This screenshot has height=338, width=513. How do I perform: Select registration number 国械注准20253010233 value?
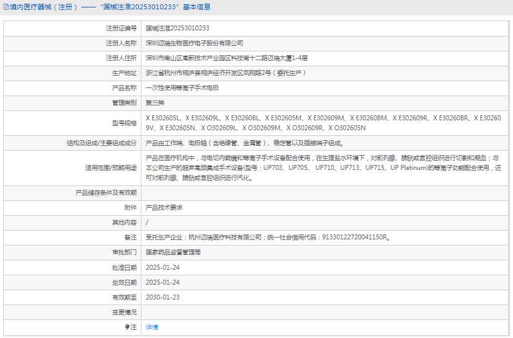click(177, 28)
